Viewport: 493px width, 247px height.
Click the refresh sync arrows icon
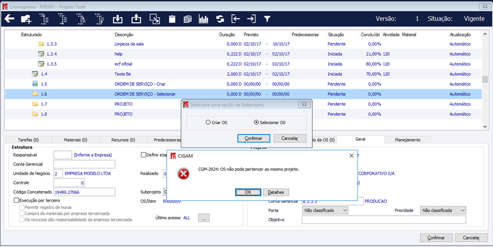point(220,19)
